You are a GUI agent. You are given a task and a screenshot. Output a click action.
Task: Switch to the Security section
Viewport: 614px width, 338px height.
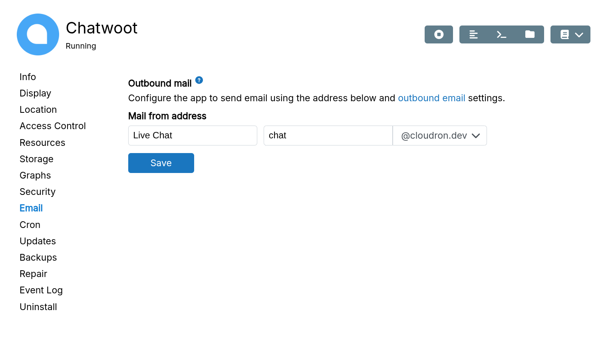[x=38, y=192]
